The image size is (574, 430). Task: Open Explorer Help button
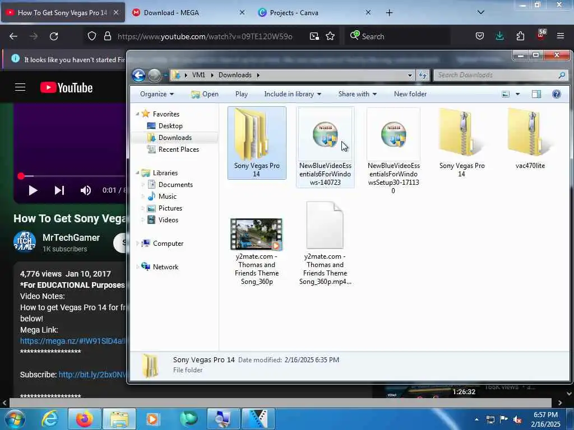point(557,94)
